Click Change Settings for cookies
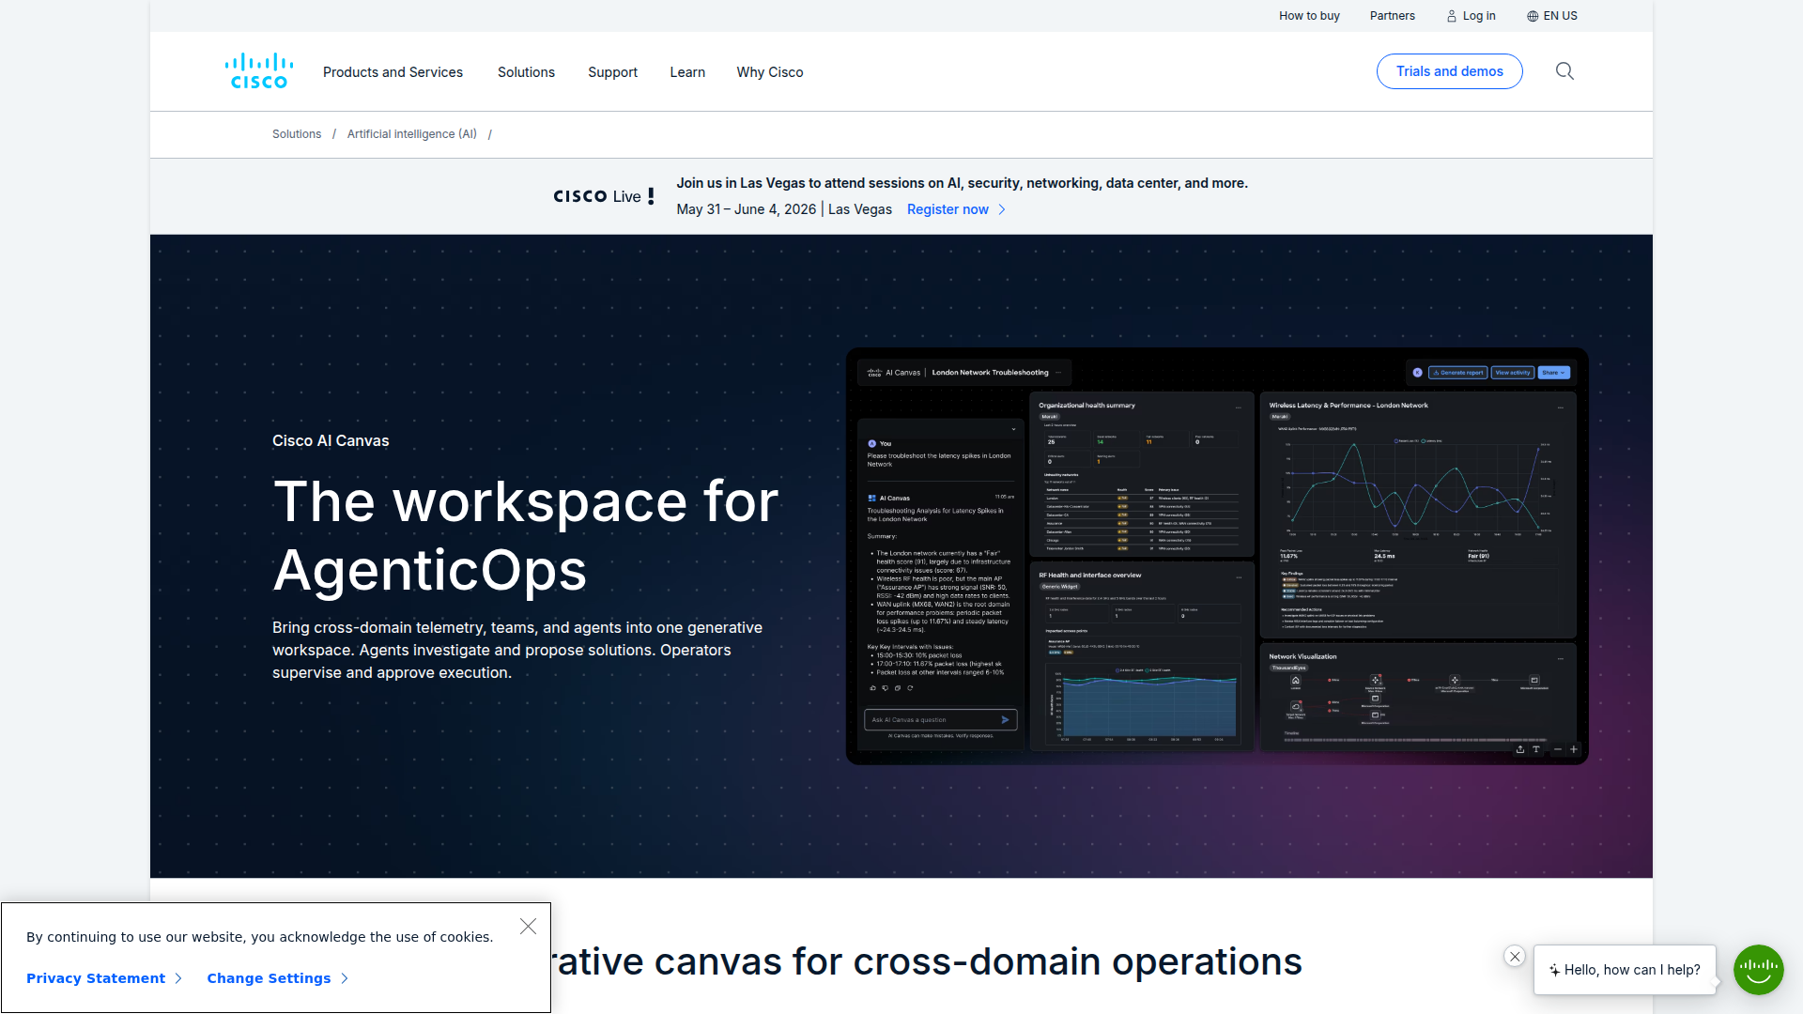 tap(269, 978)
